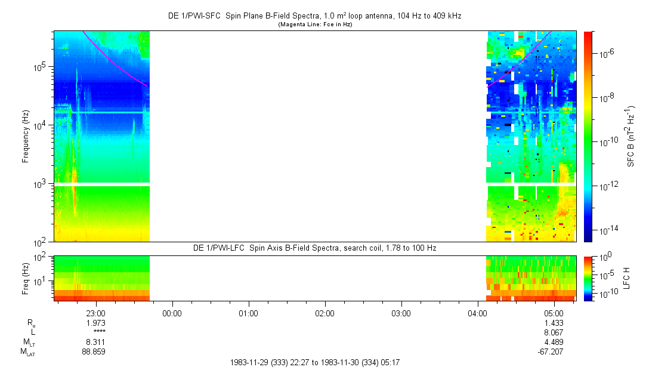Click the left LFC search coil spectrogram
The width and height of the screenshot is (646, 370).
[102, 279]
